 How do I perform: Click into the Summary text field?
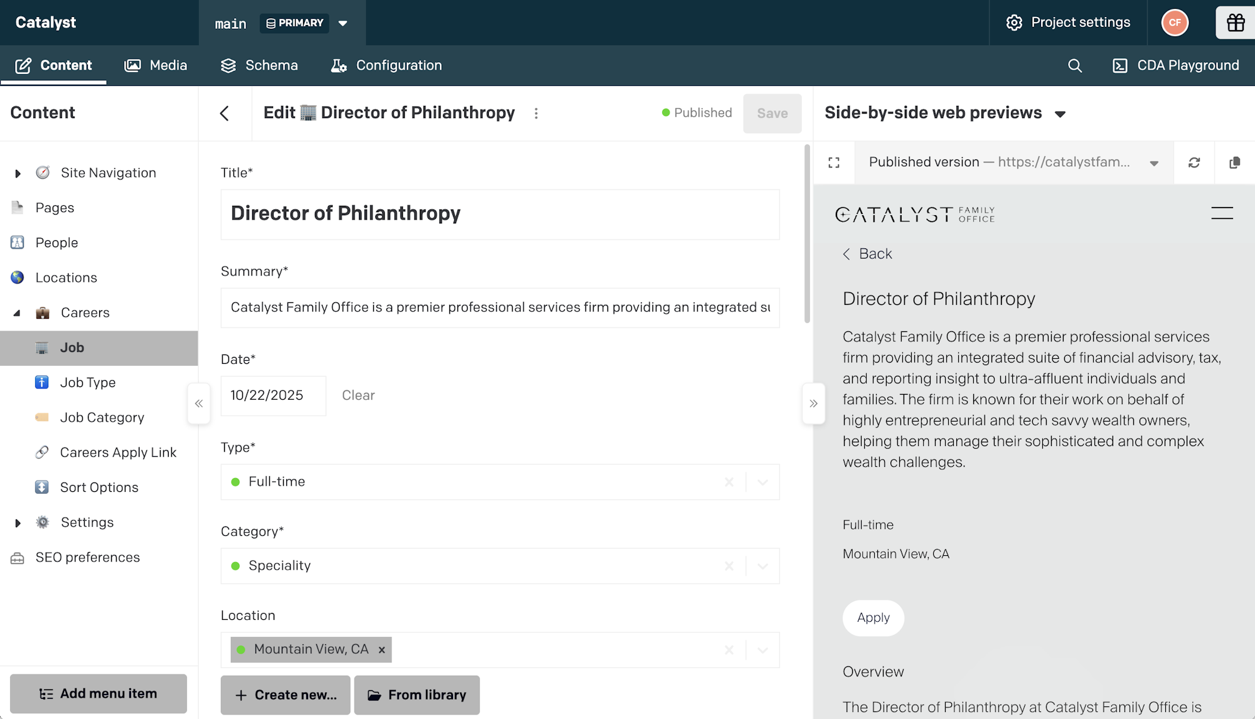pyautogui.click(x=499, y=307)
